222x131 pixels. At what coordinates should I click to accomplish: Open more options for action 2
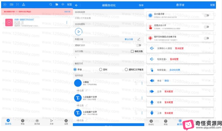(x=142, y=113)
